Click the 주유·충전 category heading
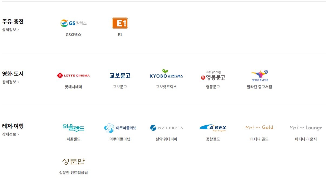The width and height of the screenshot is (326, 189). [x=13, y=21]
